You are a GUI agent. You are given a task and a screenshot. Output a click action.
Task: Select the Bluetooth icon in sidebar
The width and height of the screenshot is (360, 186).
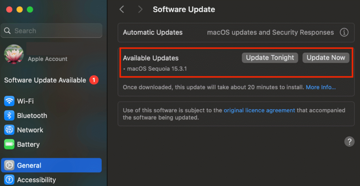coord(9,116)
